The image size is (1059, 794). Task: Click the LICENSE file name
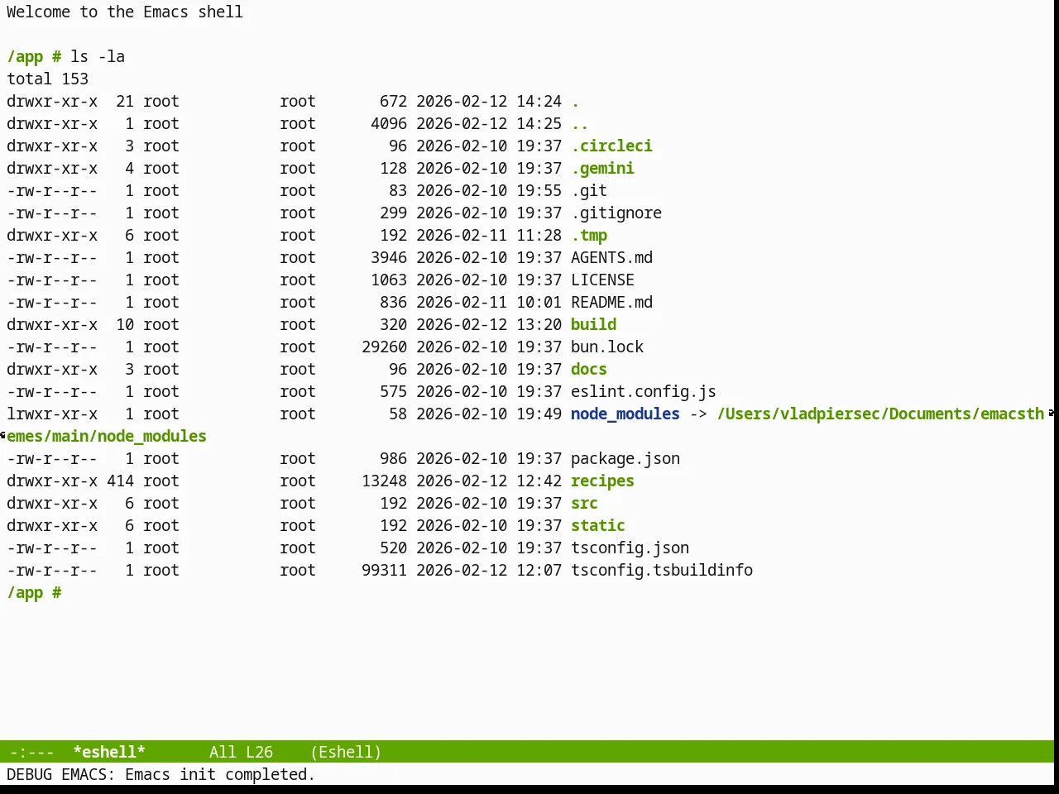click(602, 280)
